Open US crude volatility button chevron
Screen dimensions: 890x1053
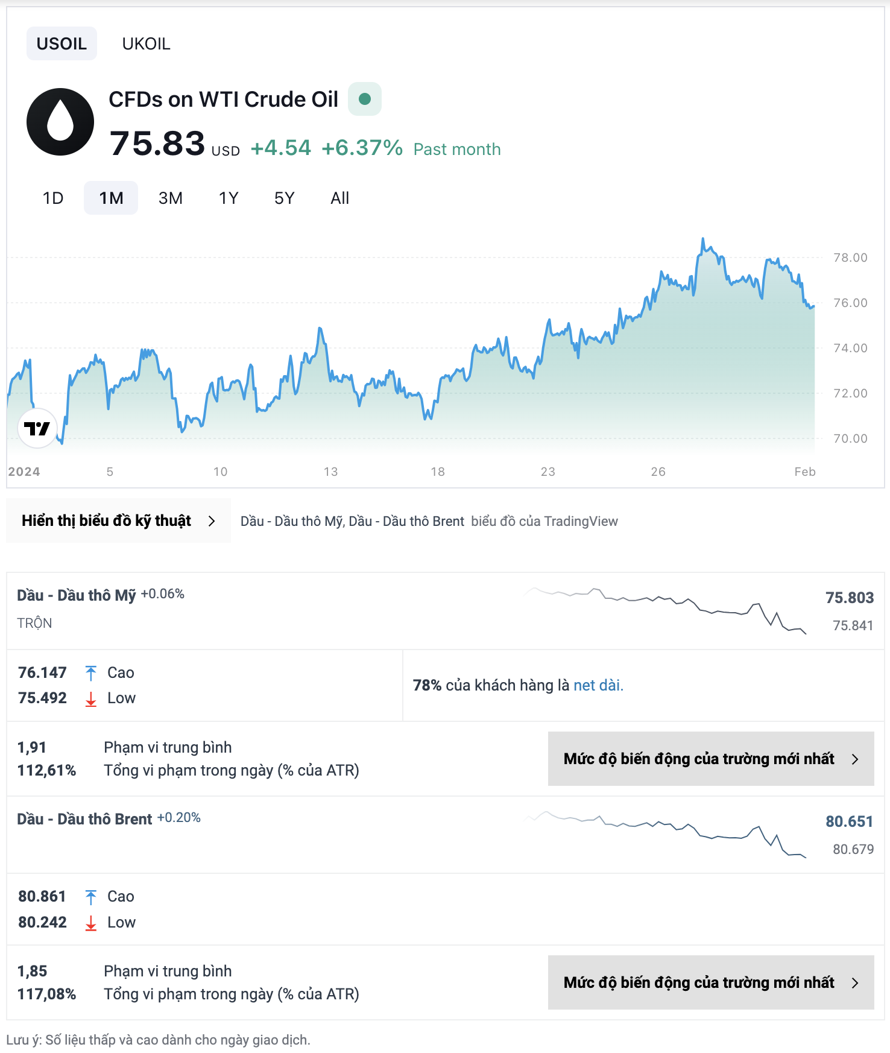click(x=855, y=759)
